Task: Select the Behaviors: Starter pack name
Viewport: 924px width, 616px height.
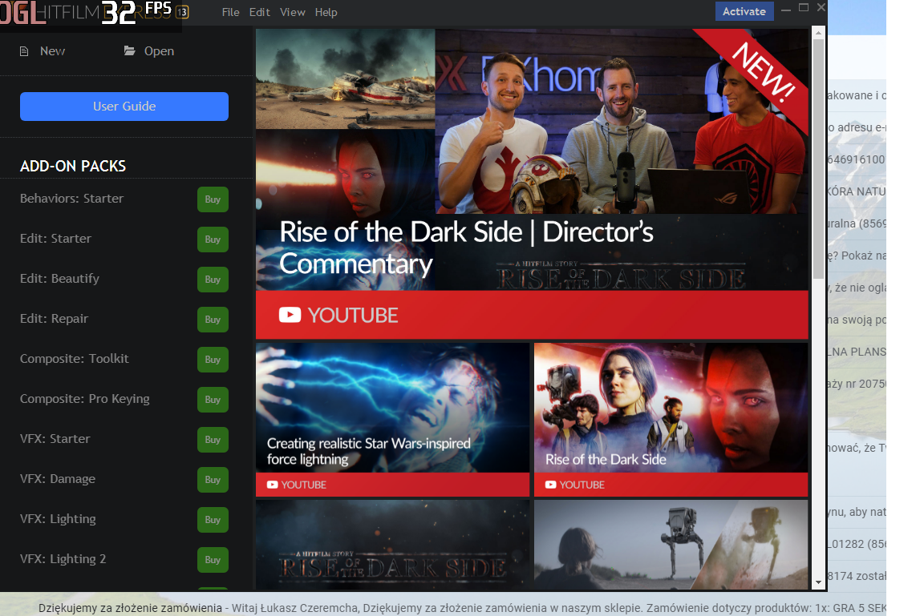Action: pos(72,199)
